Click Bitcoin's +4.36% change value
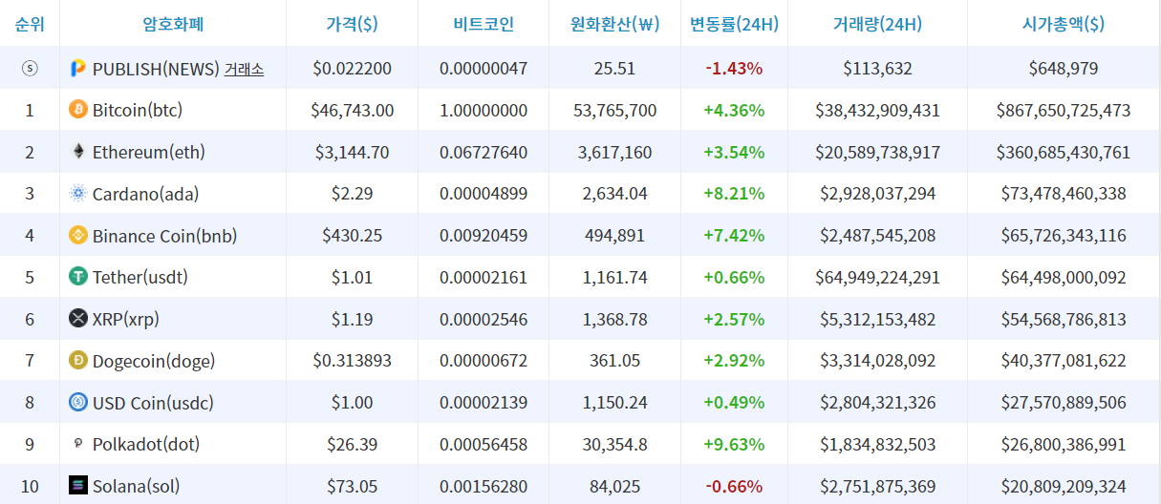The image size is (1161, 504). point(734,110)
